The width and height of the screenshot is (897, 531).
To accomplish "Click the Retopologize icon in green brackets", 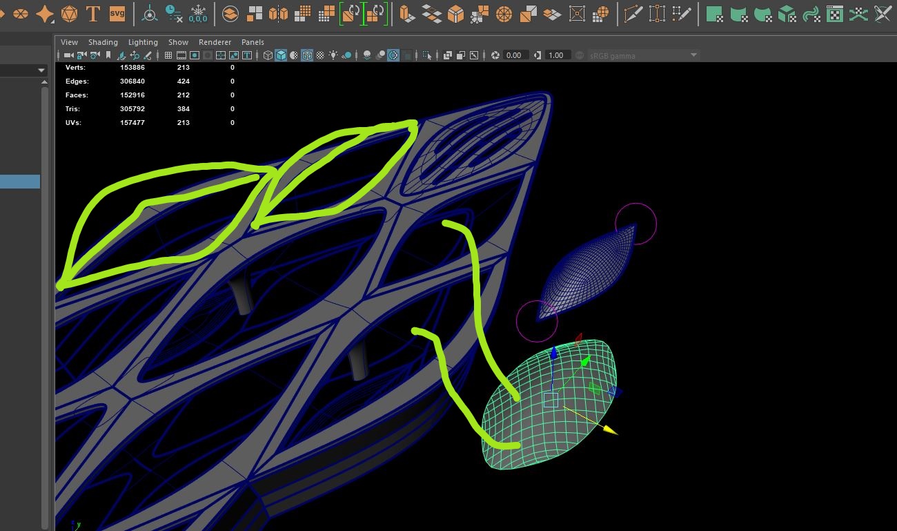I will (375, 13).
